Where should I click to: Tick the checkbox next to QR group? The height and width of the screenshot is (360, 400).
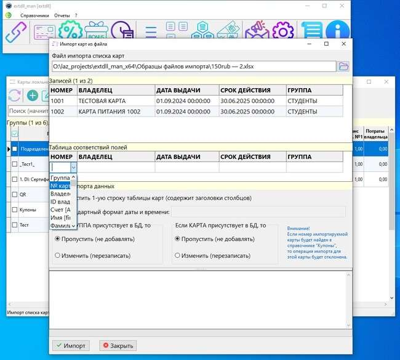pos(15,194)
